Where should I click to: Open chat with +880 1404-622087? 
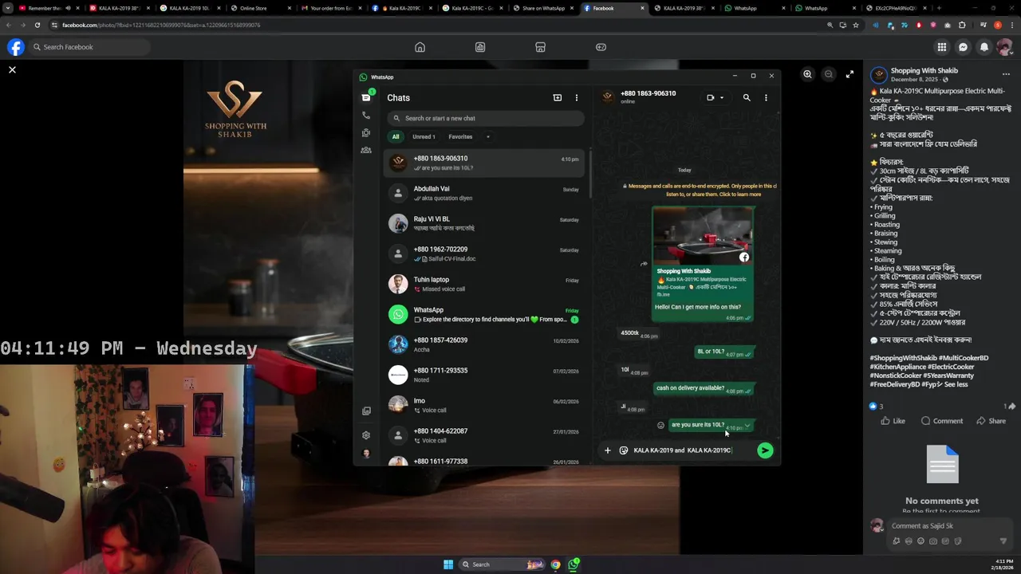pyautogui.click(x=485, y=435)
